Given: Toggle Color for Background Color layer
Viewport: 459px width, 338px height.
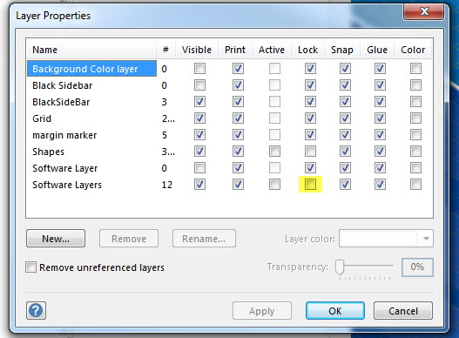Looking at the screenshot, I should (x=415, y=69).
